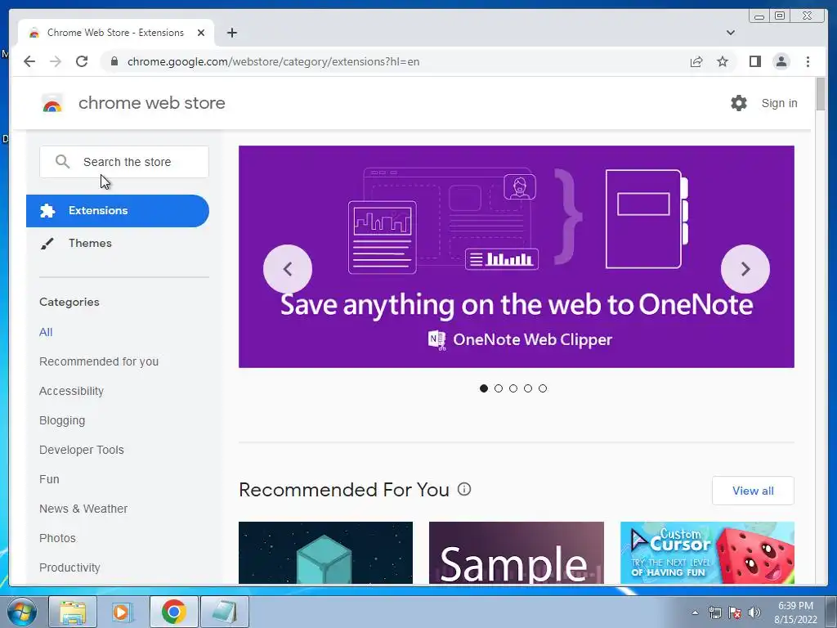Open the Developer Tools category
Screen dimensions: 837x628
coord(81,450)
